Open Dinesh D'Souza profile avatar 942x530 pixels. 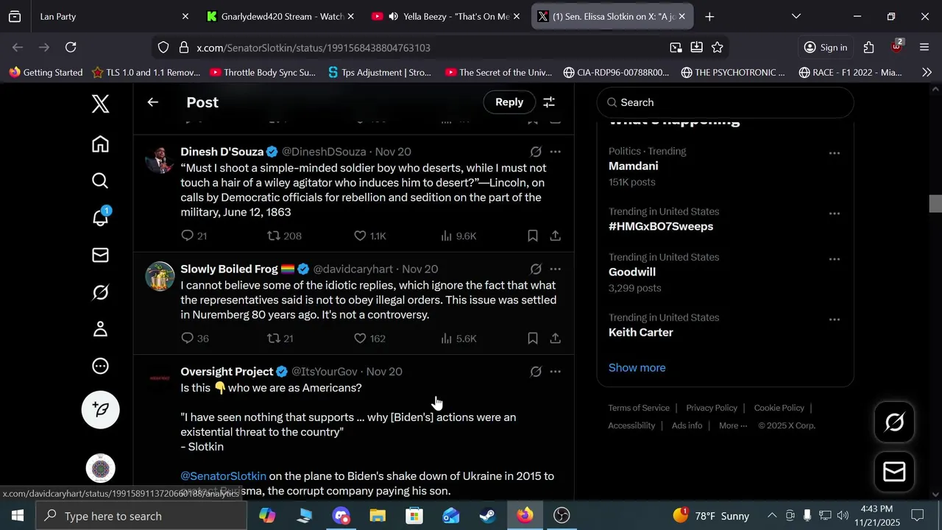[160, 159]
